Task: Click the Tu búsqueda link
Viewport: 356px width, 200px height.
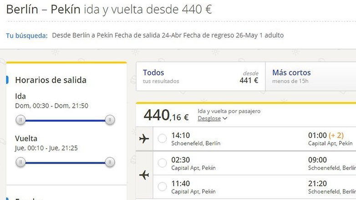Action: coord(27,35)
